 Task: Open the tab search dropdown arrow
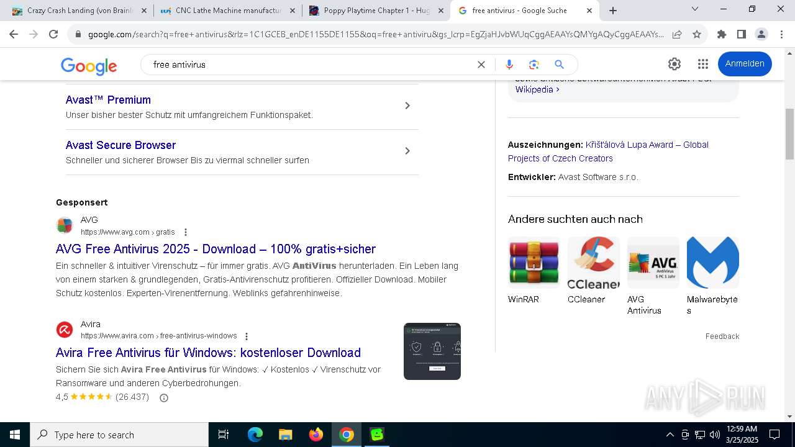[x=695, y=9]
